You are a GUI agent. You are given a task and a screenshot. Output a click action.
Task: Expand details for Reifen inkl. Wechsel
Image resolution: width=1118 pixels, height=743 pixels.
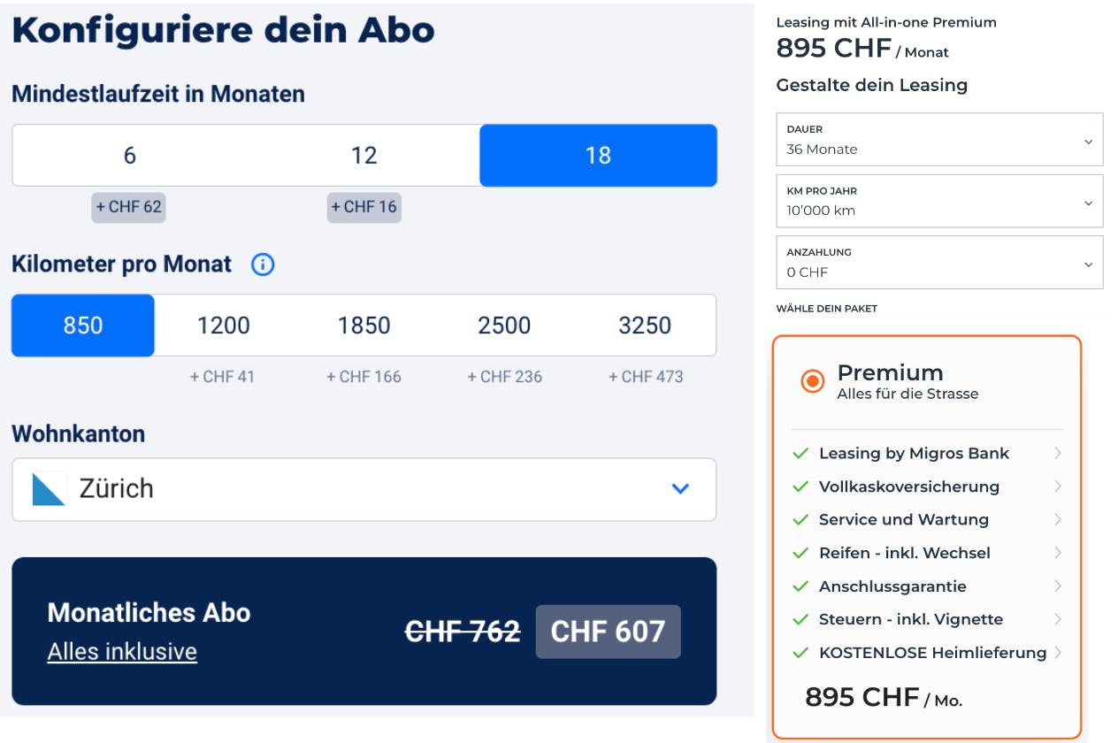[x=1060, y=553]
